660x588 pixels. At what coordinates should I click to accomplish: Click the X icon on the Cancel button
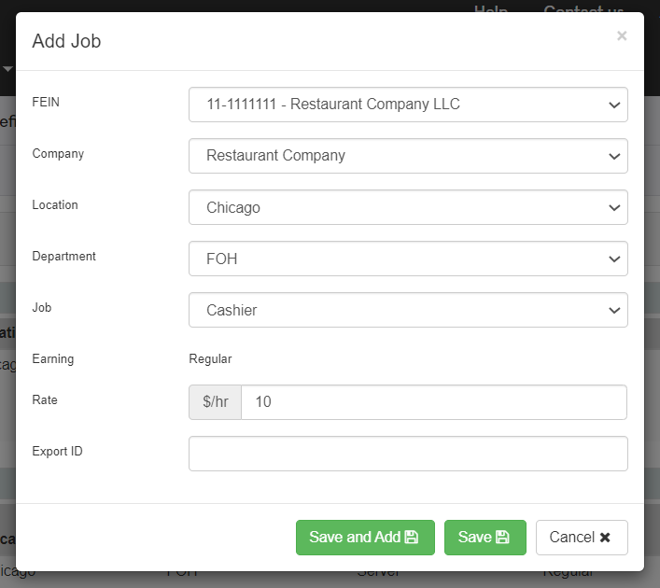(x=605, y=538)
